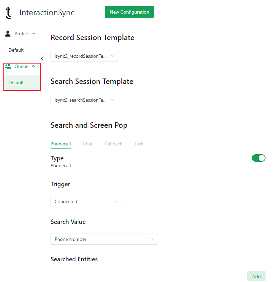
Task: Open the Search Session Template dropdown
Action: (84, 100)
